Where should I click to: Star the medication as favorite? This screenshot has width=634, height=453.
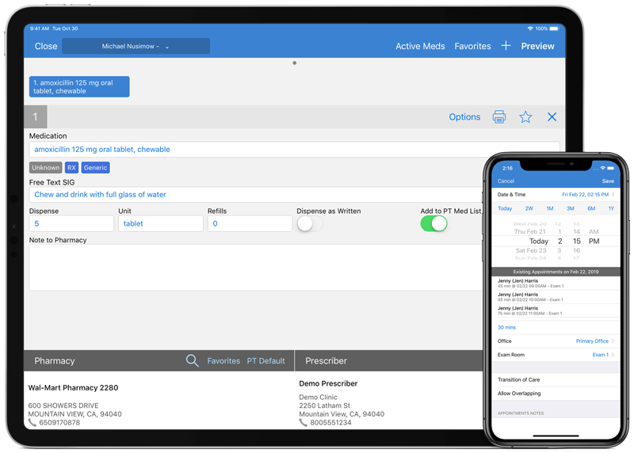point(525,117)
